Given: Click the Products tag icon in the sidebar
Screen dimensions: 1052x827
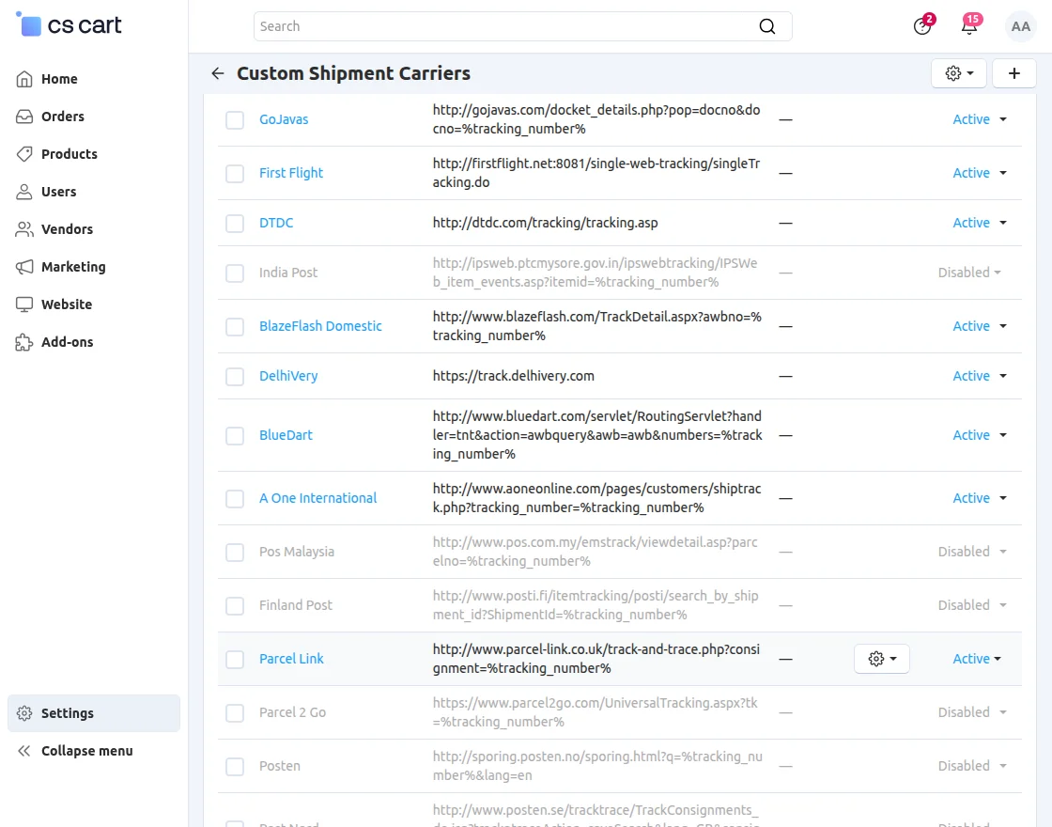Looking at the screenshot, I should pyautogui.click(x=24, y=154).
